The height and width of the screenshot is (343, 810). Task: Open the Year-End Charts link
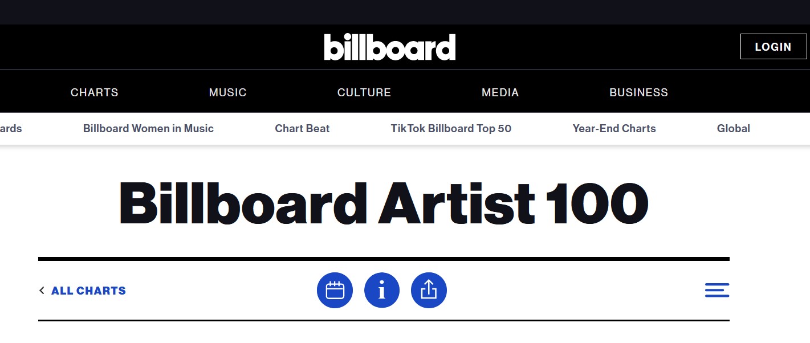614,129
